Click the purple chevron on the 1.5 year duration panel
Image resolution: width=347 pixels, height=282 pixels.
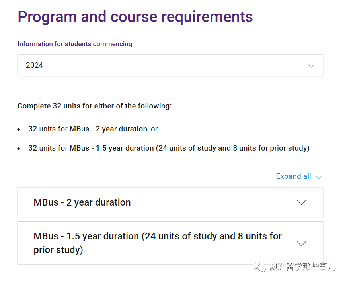pos(302,243)
